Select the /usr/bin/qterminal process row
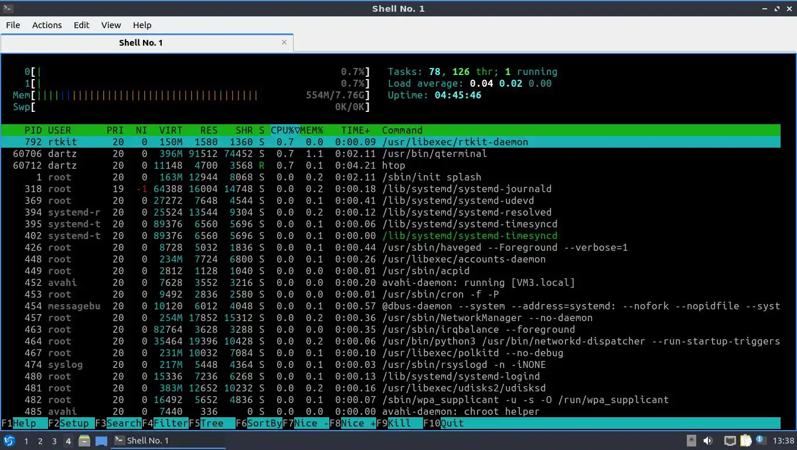Screen dimensions: 797x450 391,154
